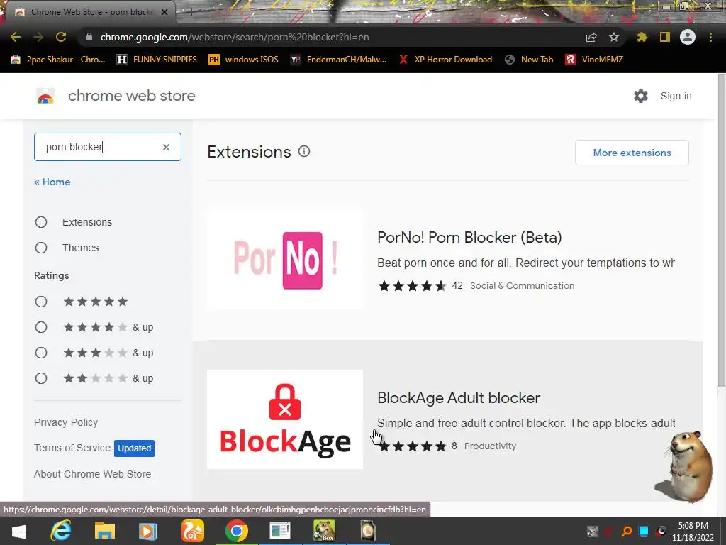Click the BlockAge extension thumbnail

[285, 419]
